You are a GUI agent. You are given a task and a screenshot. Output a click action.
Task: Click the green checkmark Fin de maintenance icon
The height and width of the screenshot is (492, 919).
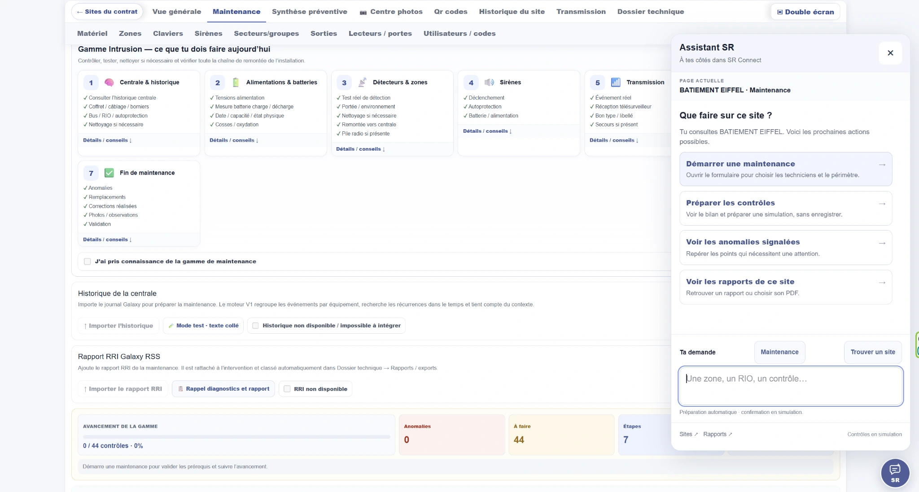[x=109, y=173]
